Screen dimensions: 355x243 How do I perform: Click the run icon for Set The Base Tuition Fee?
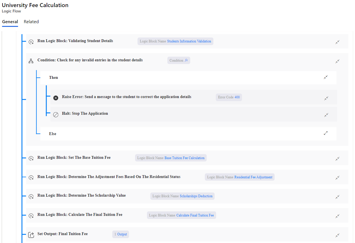[x=31, y=158]
